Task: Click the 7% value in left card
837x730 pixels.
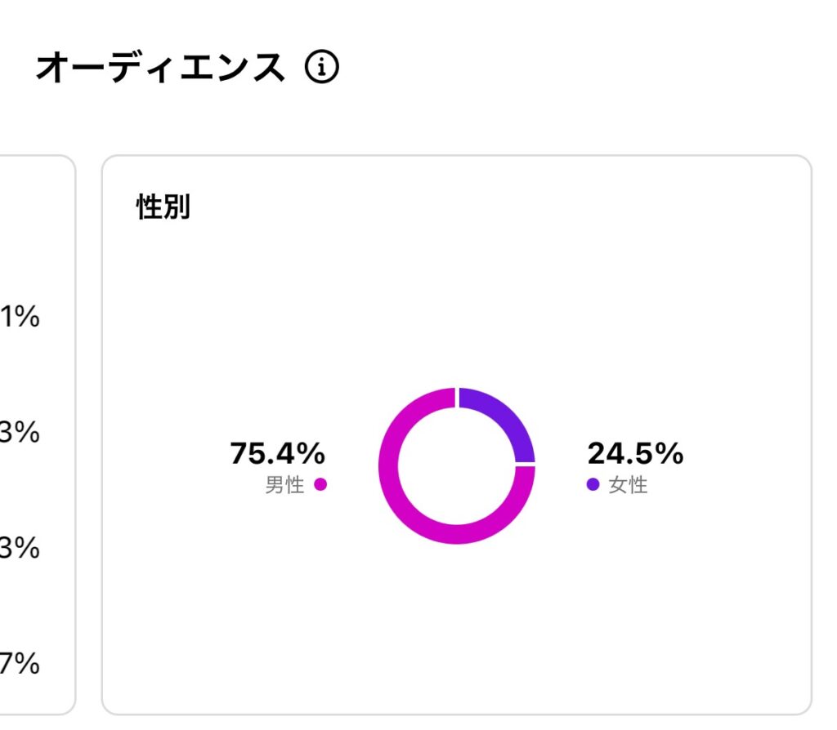Action: point(20,663)
